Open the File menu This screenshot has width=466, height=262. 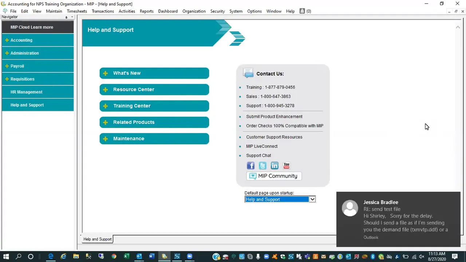pyautogui.click(x=13, y=11)
